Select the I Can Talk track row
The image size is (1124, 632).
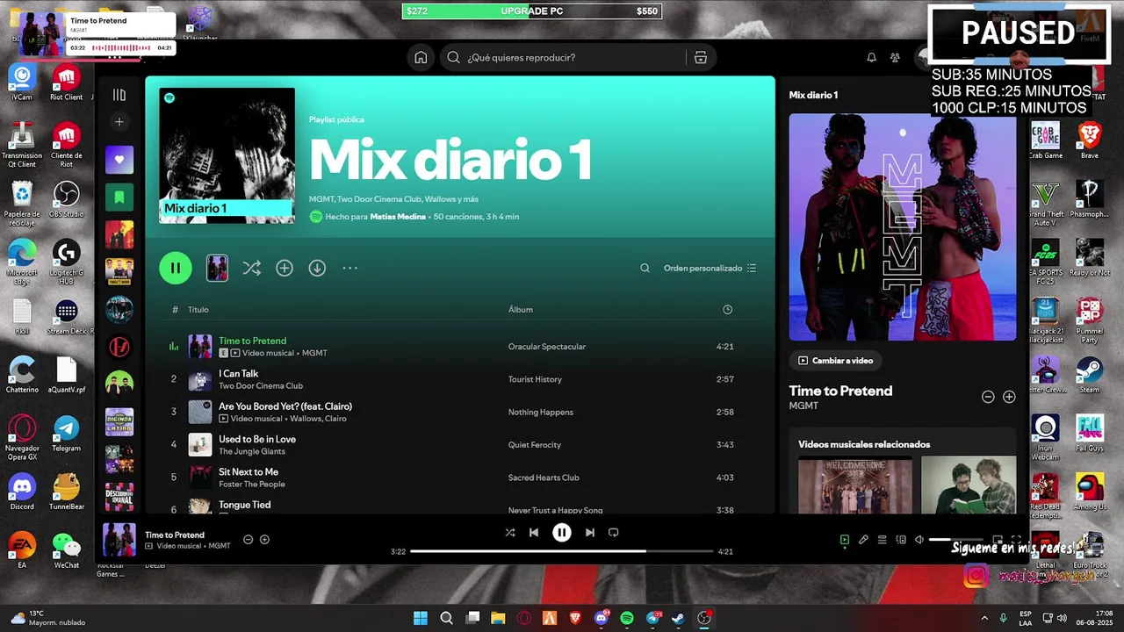tap(460, 379)
